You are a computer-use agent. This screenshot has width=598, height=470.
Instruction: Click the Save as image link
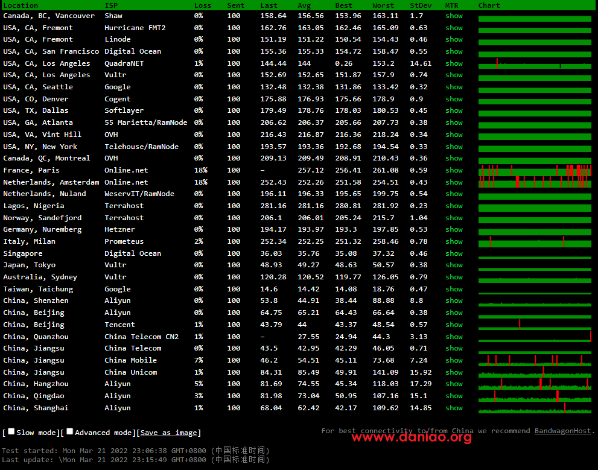[x=168, y=433]
